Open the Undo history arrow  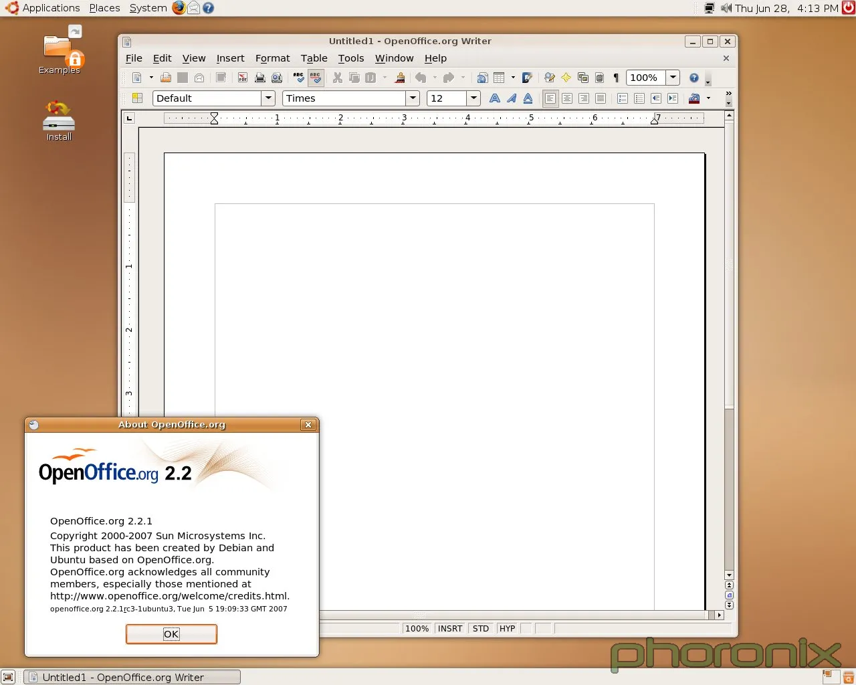[435, 78]
